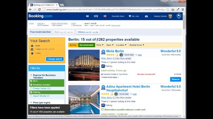Image resolution: width=213 pixels, height=119 pixels.
Task: Click the browser forward arrow
Action: point(35,10)
